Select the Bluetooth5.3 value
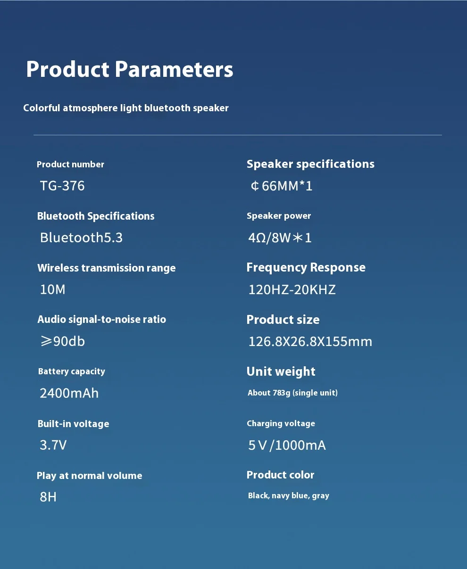This screenshot has width=467, height=569. pos(81,238)
